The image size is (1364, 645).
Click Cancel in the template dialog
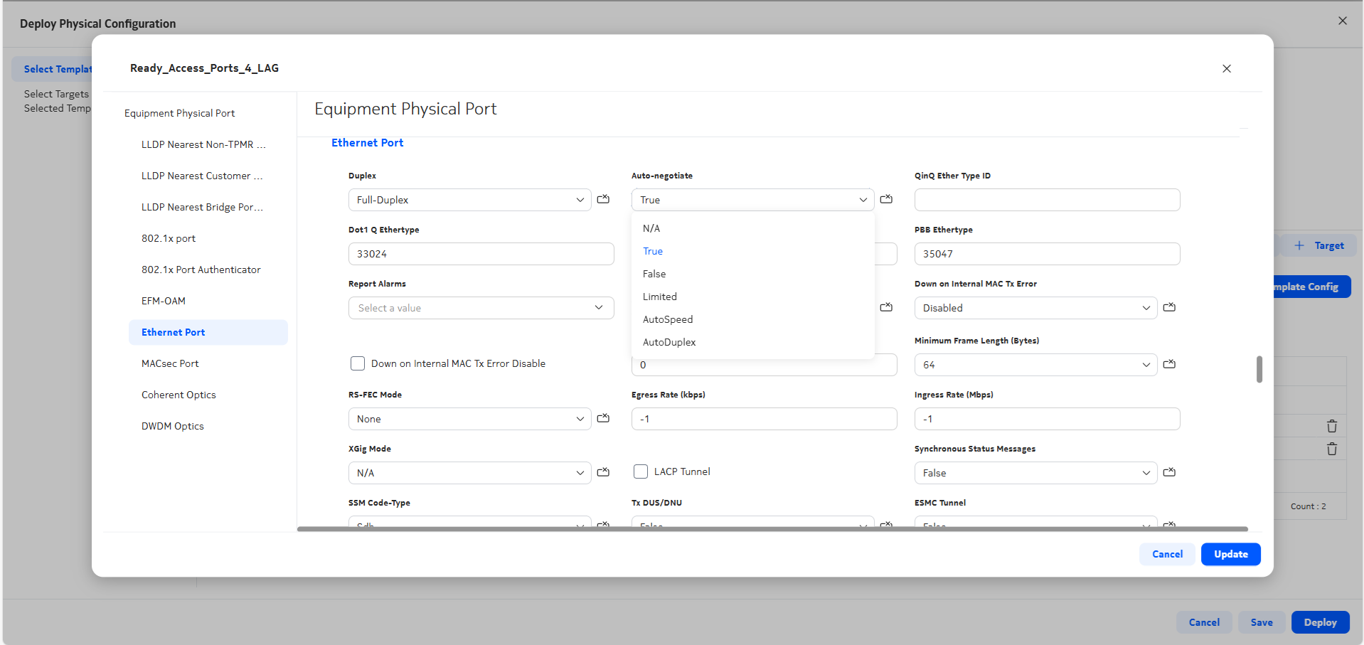click(1167, 554)
